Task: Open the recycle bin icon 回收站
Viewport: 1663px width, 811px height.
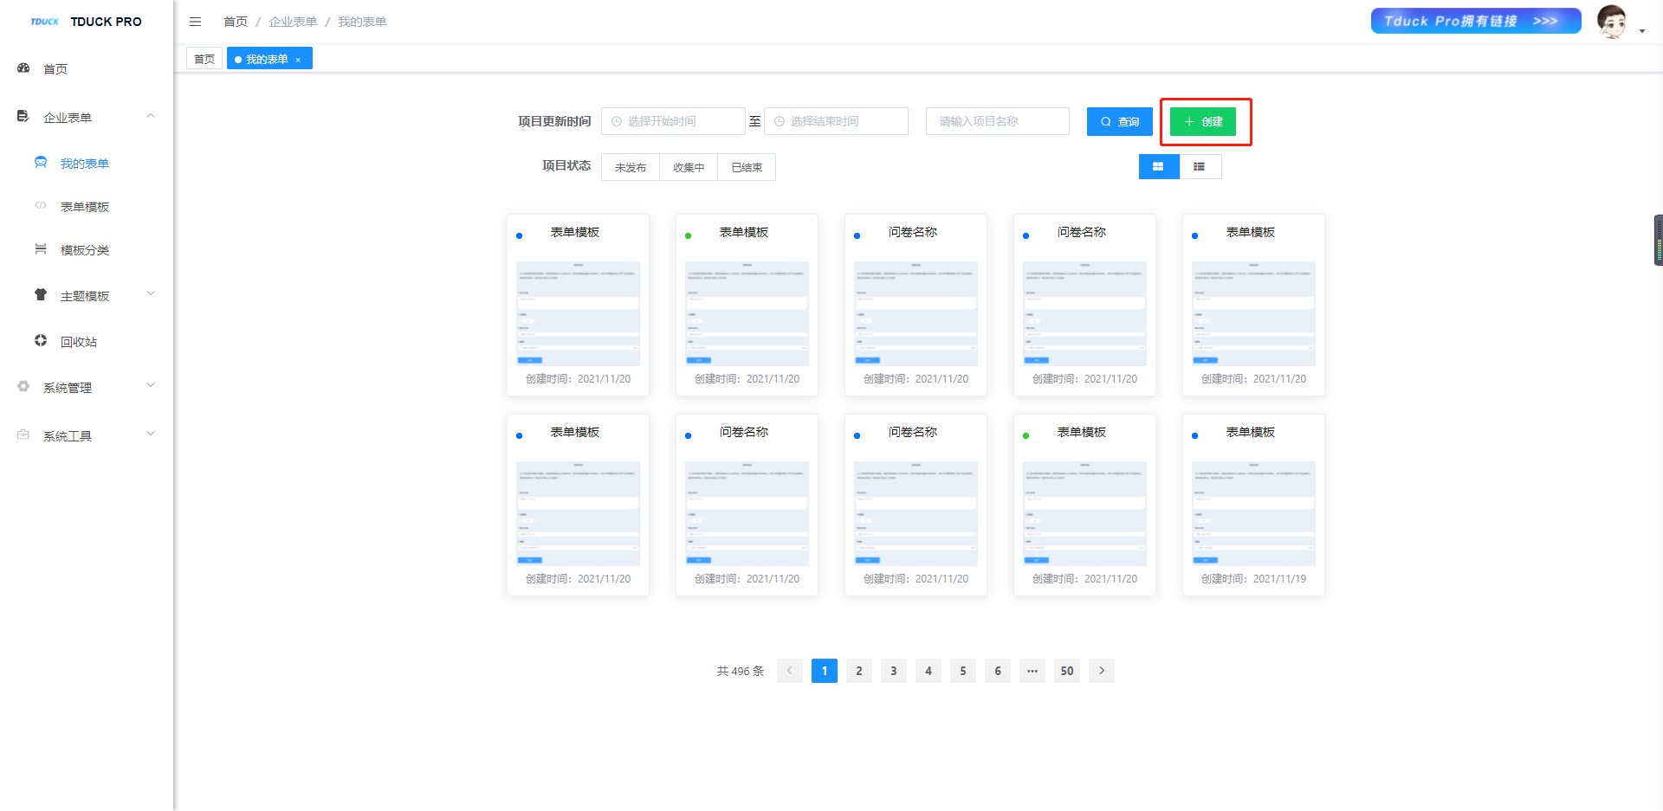Action: [x=41, y=341]
